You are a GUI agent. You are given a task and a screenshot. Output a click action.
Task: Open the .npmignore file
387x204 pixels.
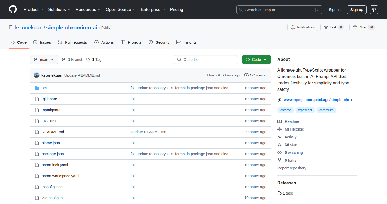coord(51,110)
